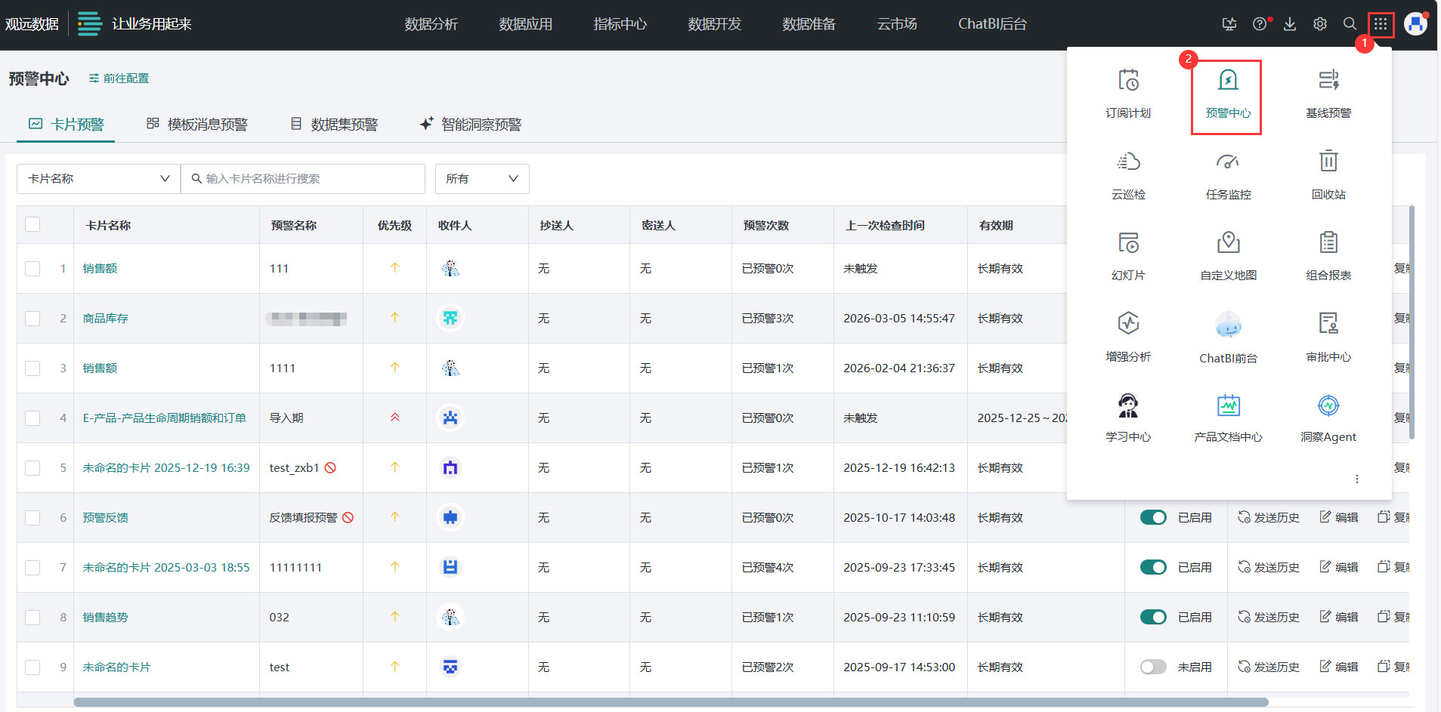The image size is (1441, 712).
Task: Open the 任务监控 task monitor
Action: (x=1228, y=162)
